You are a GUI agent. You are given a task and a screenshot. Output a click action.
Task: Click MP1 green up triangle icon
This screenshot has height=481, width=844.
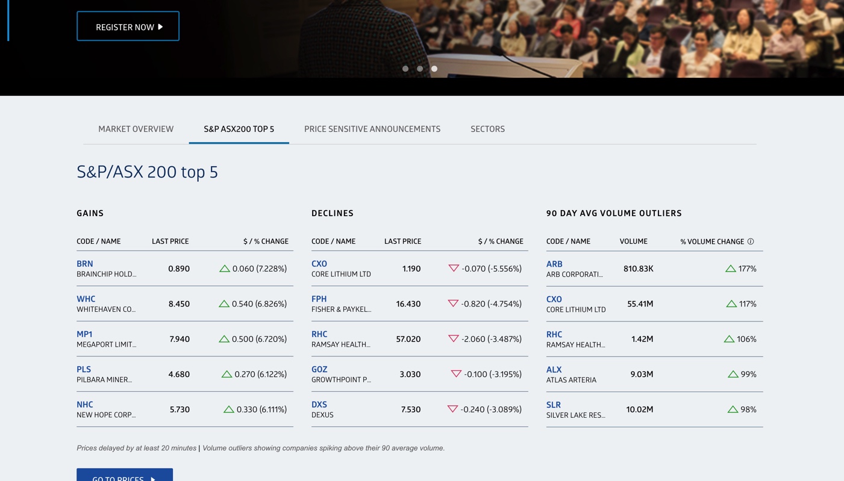pyautogui.click(x=224, y=339)
